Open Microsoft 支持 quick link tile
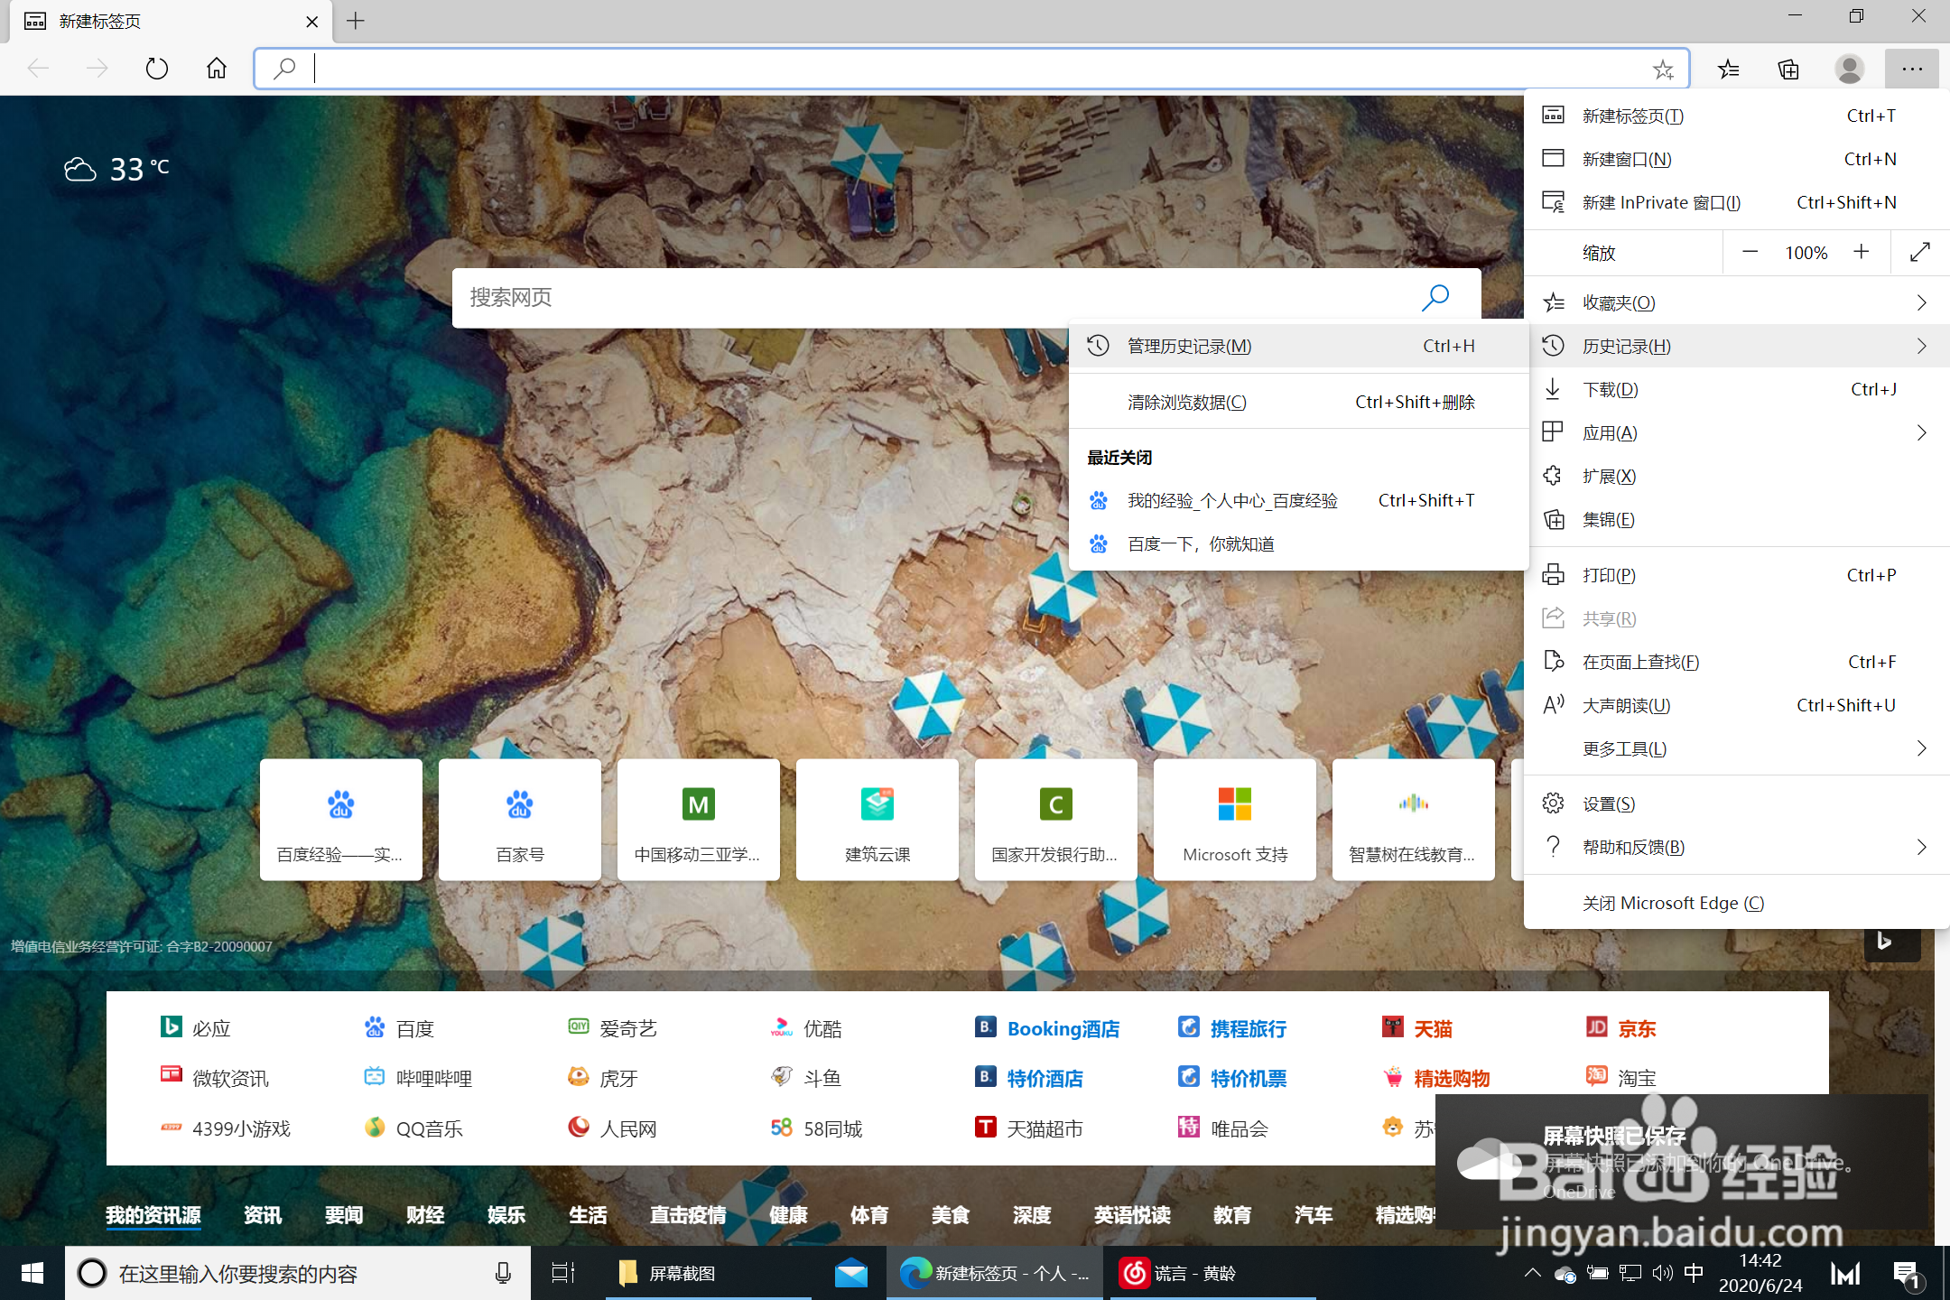 [1235, 820]
